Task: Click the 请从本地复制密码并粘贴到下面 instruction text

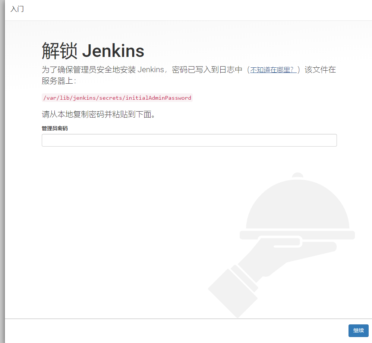Action: click(x=99, y=114)
